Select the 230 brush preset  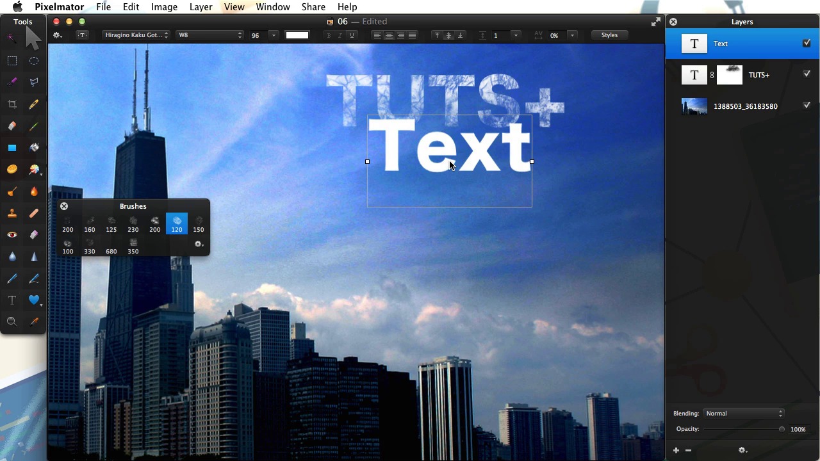coord(133,223)
